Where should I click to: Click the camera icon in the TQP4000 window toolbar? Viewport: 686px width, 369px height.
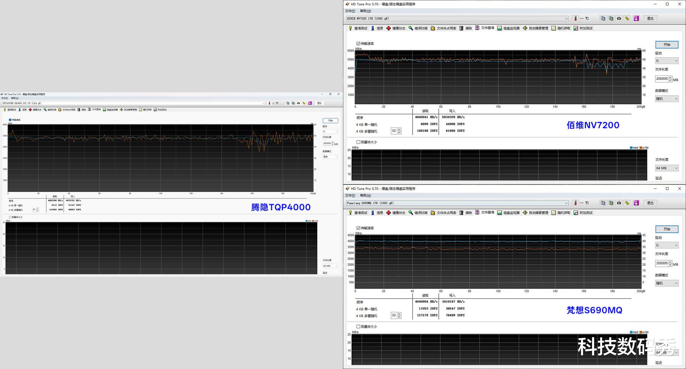(x=298, y=103)
